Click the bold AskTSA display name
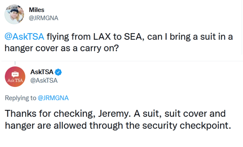Screen dimensions: 243x147 click(42, 72)
